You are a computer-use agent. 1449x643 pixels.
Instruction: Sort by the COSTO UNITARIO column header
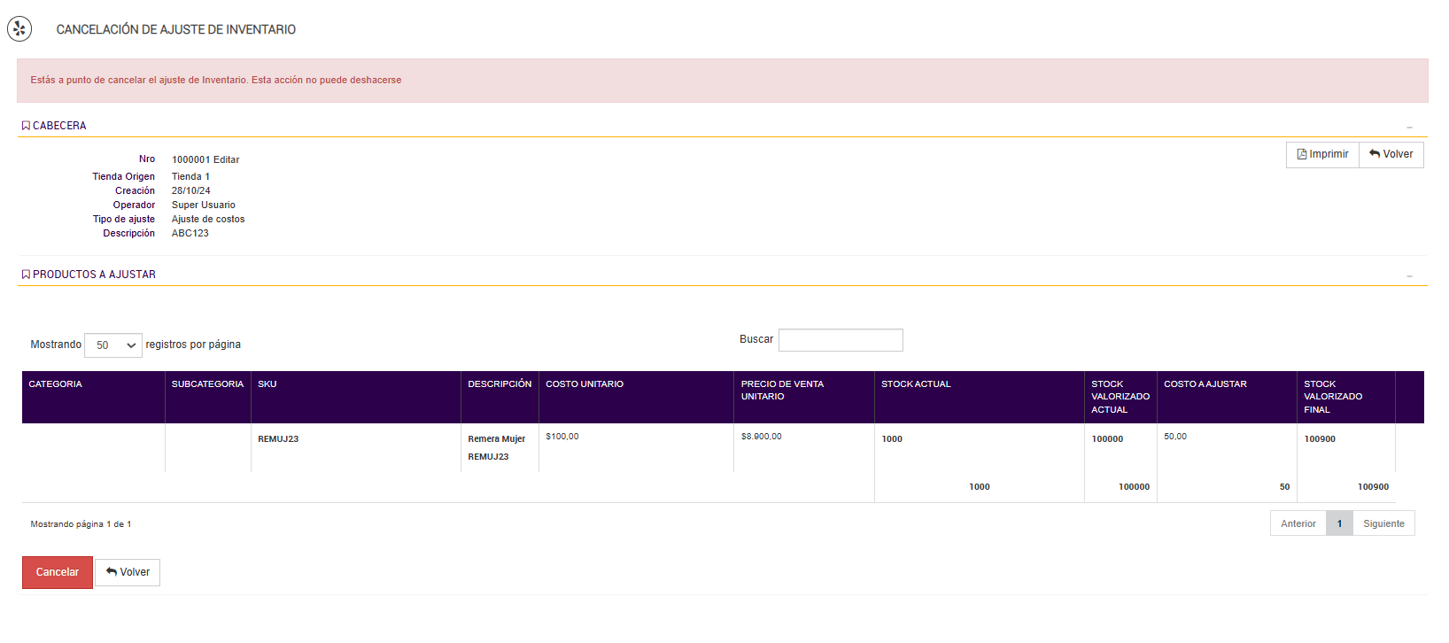(636, 397)
